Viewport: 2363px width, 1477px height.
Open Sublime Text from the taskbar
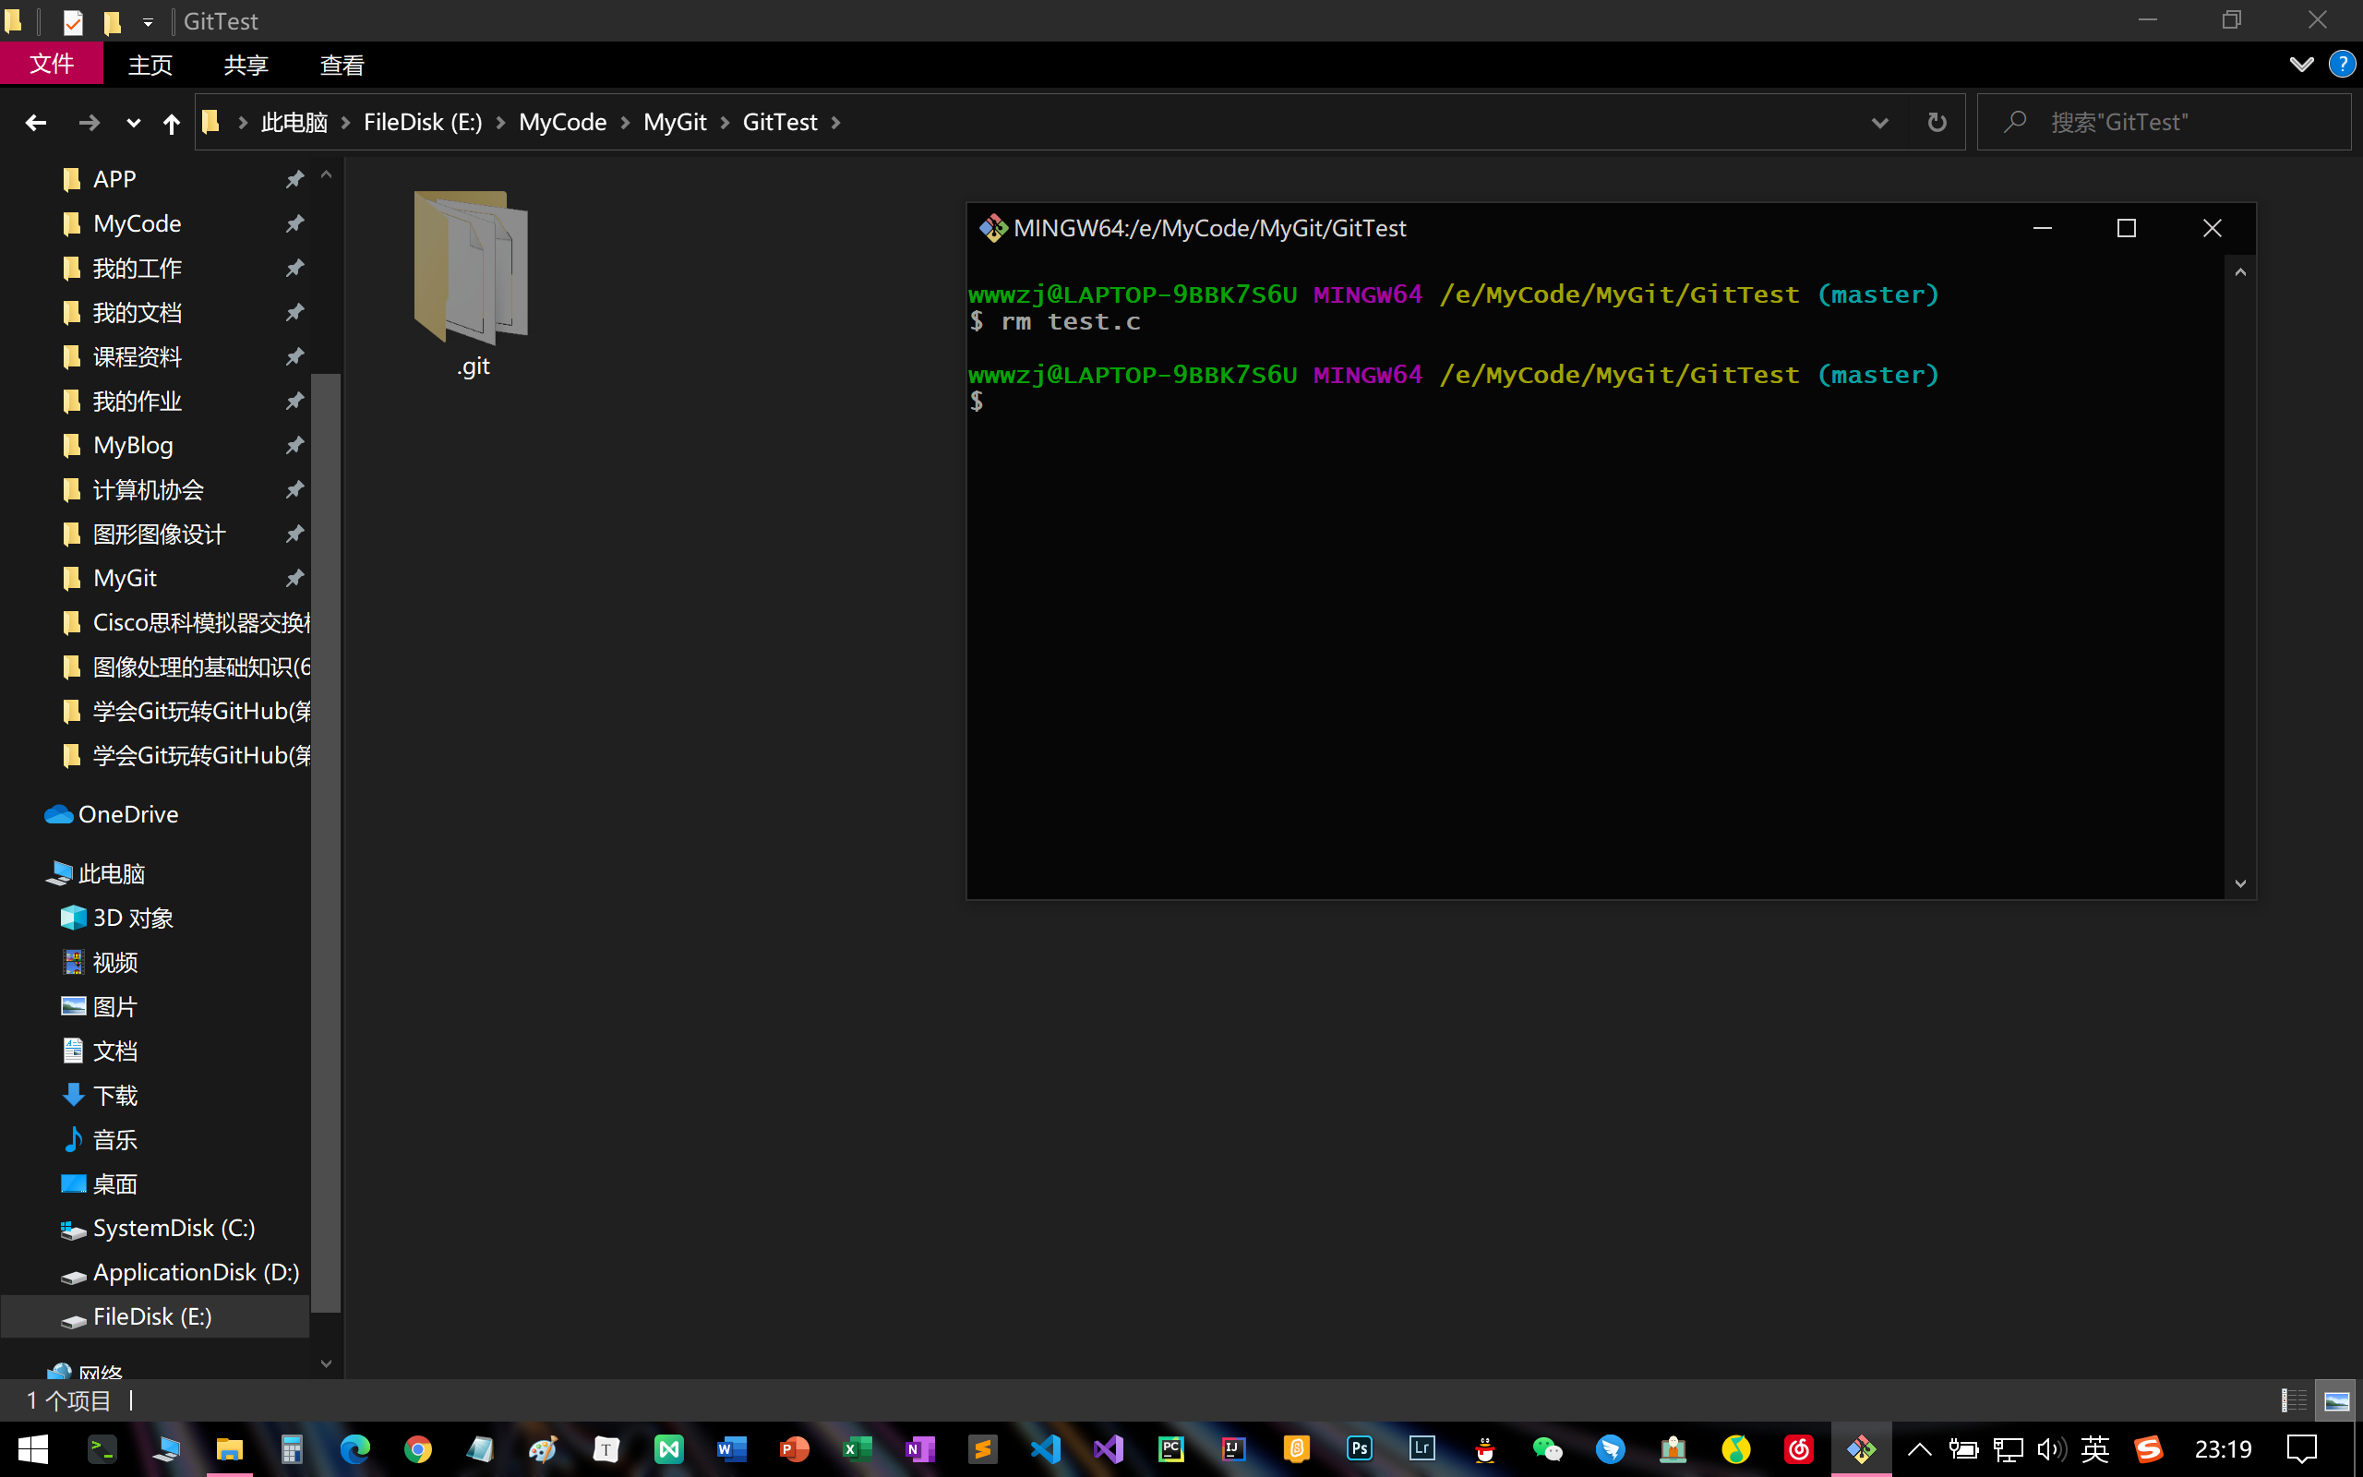click(982, 1449)
